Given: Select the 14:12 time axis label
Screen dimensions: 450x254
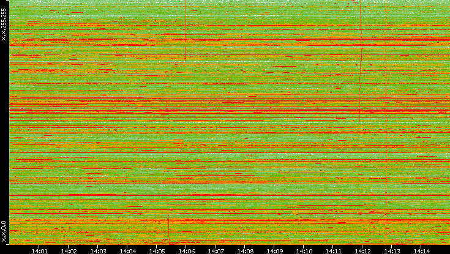Looking at the screenshot, I should tap(362, 252).
